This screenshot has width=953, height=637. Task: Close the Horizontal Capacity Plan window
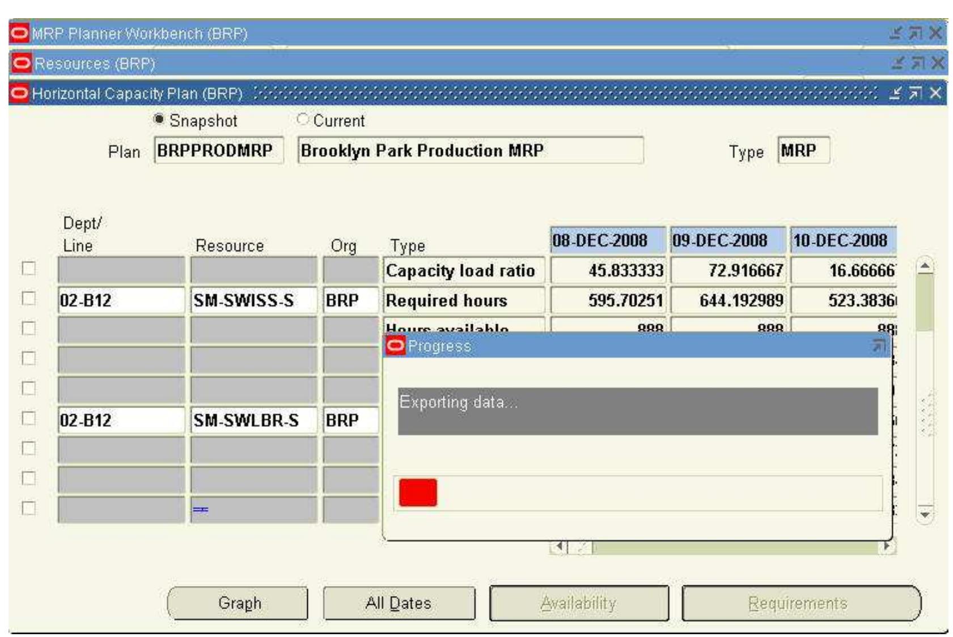935,93
